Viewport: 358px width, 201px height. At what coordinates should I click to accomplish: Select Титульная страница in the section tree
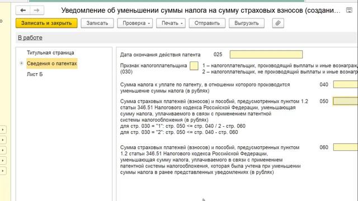(50, 52)
